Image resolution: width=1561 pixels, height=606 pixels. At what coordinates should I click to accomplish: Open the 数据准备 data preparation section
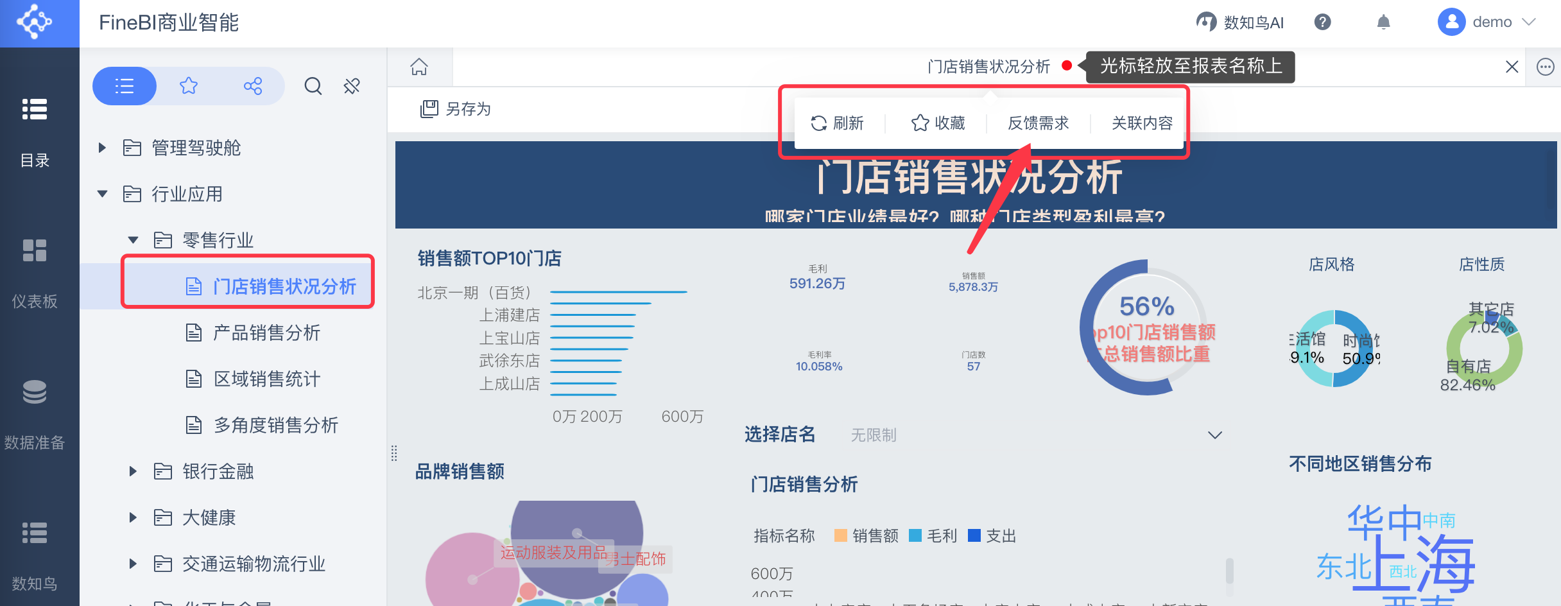pos(35,415)
